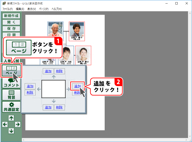Click the horizontal scrollbar left arrow
This screenshot has height=142, width=192.
pyautogui.click(x=24, y=140)
